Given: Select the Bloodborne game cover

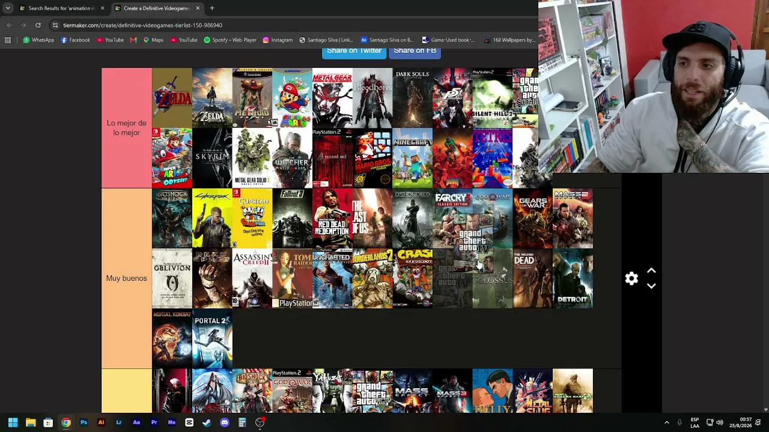Looking at the screenshot, I should click(372, 98).
